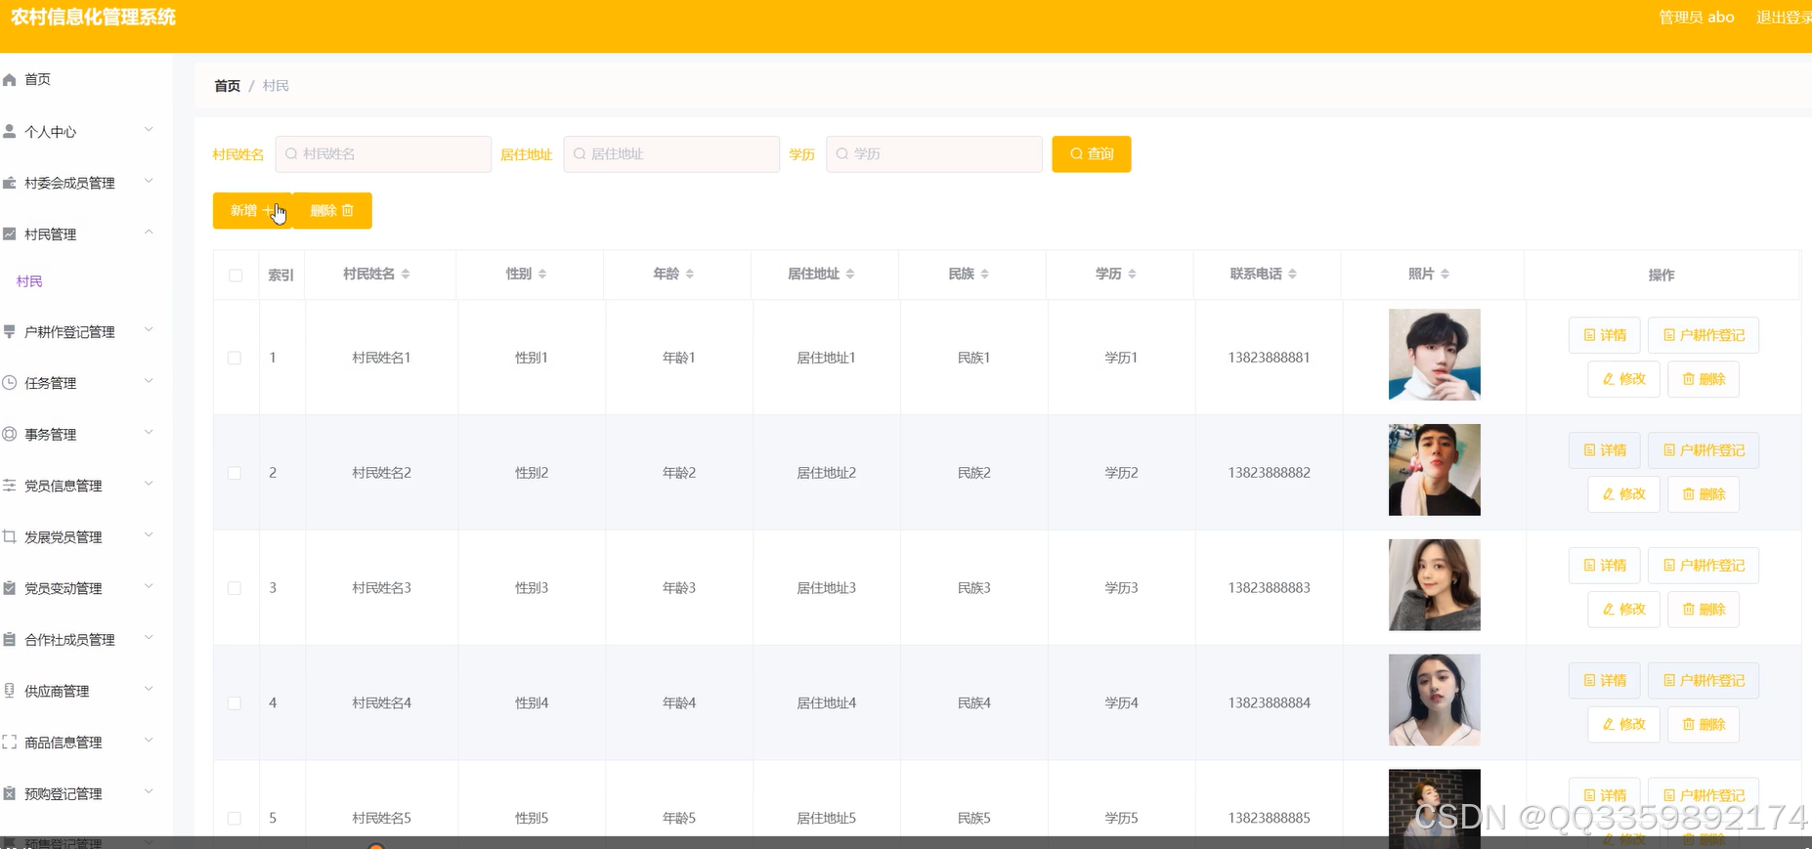Screen dimensions: 1812x849
Task: Sort by 性别 column arrows
Action: click(x=542, y=274)
